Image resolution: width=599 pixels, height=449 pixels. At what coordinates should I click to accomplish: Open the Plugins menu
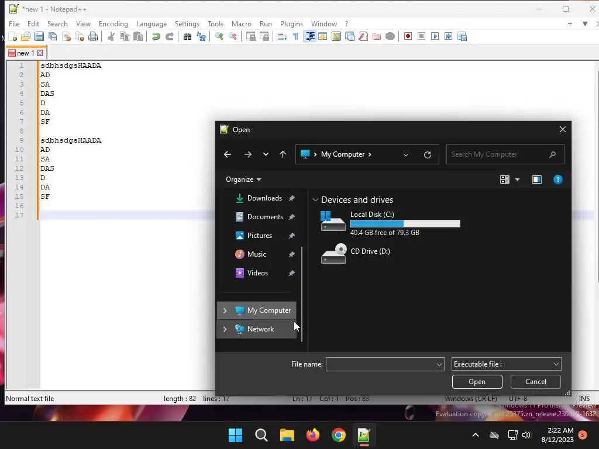pos(291,23)
